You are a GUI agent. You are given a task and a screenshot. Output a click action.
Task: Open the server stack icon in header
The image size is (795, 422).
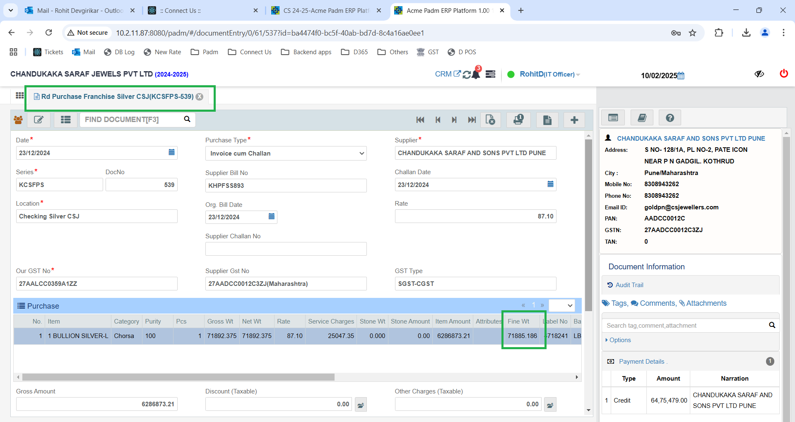(x=491, y=74)
